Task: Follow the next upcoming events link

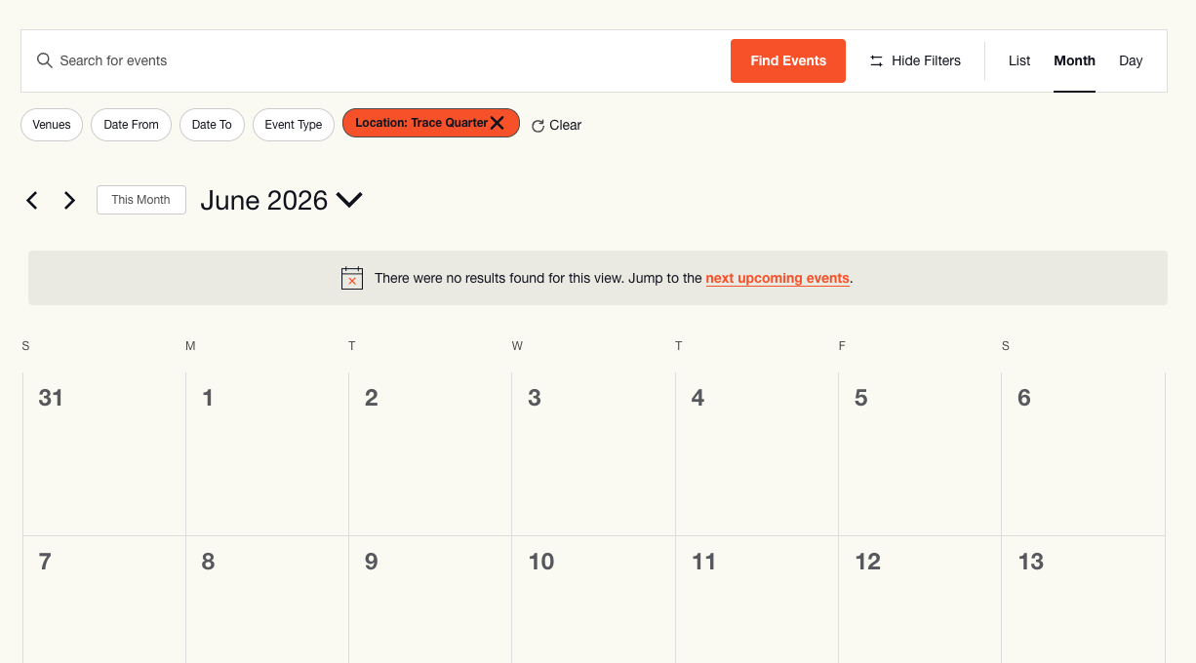Action: 777,278
